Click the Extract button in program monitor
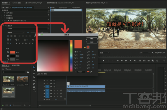167x110 pixels. pyautogui.click(x=144, y=61)
